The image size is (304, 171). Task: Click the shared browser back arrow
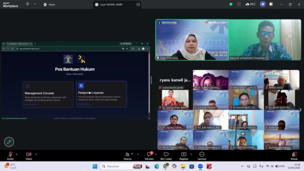coord(4,49)
